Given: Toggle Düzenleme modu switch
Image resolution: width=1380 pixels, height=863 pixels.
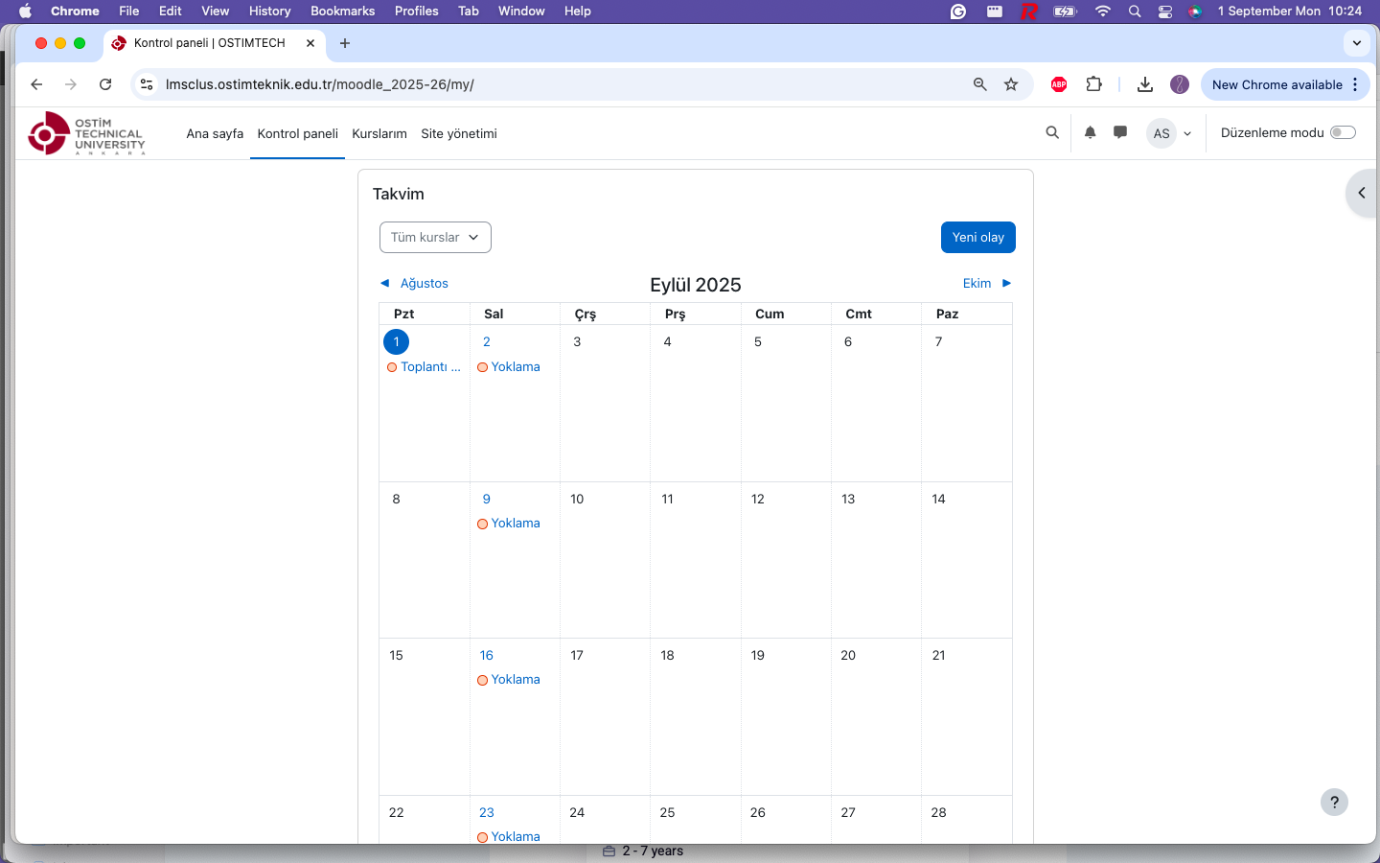Looking at the screenshot, I should 1343,133.
